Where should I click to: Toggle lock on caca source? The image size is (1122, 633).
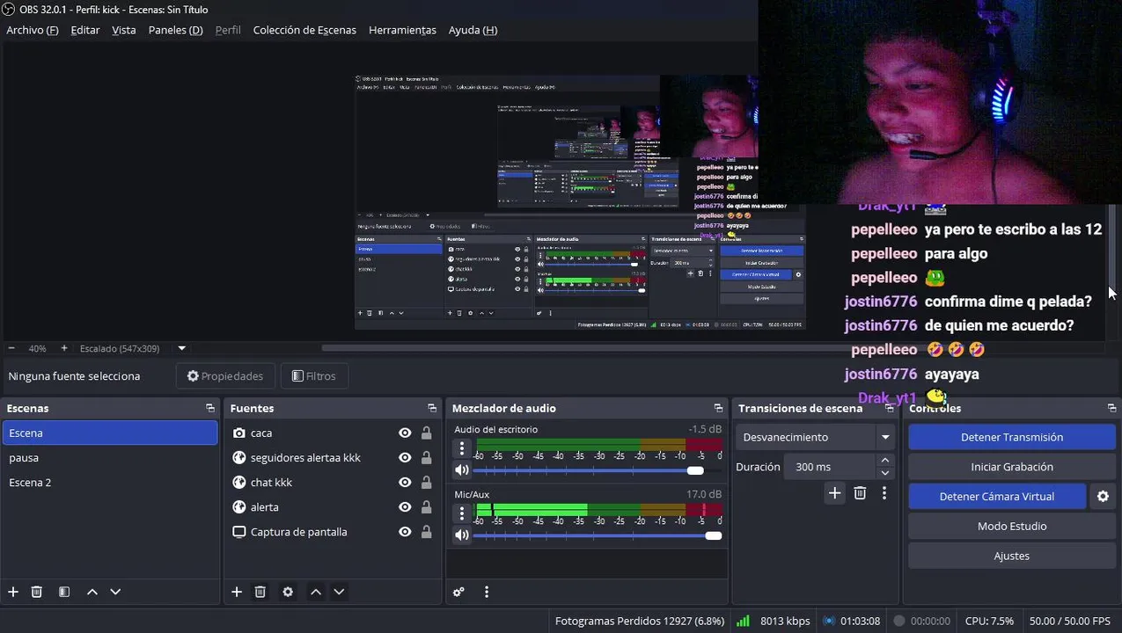click(426, 433)
